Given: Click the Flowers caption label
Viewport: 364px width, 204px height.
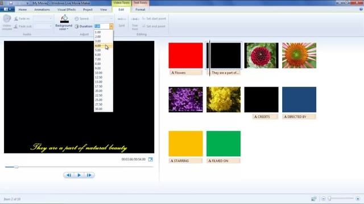Looking at the screenshot, I should coord(186,73).
